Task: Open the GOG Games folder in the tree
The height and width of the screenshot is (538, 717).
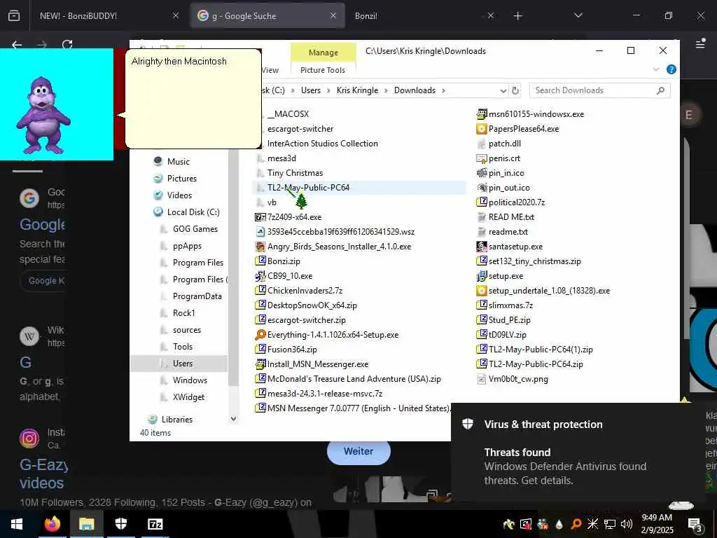Action: [x=195, y=229]
